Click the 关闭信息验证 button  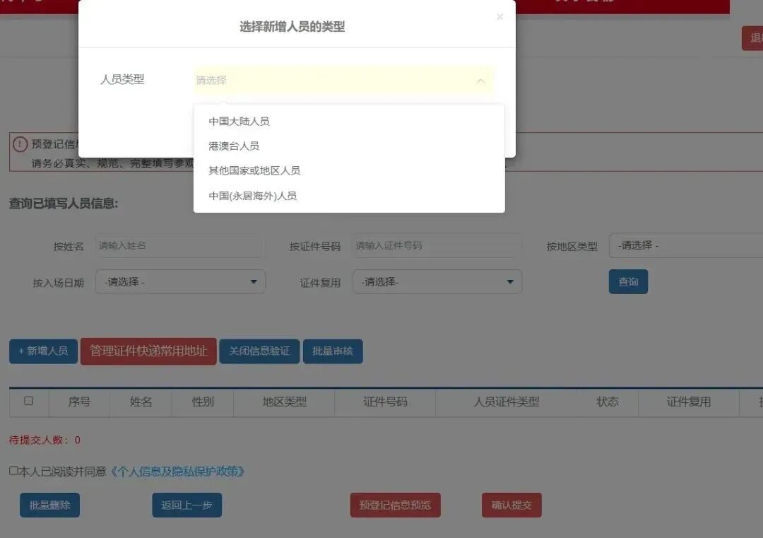pyautogui.click(x=259, y=351)
